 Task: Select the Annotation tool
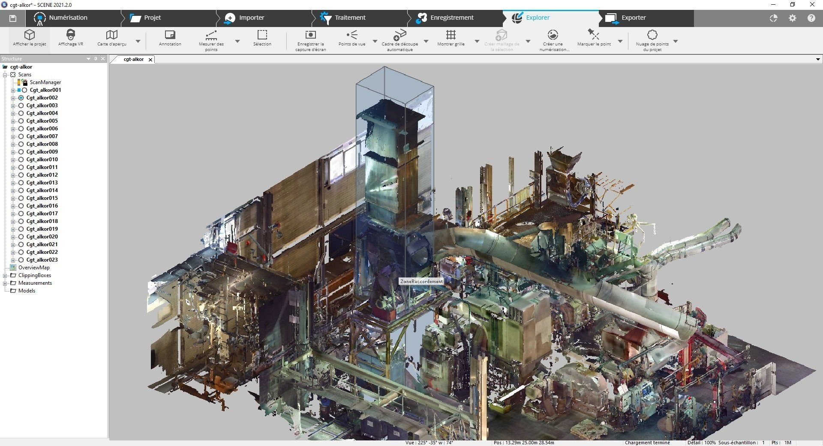pyautogui.click(x=170, y=38)
